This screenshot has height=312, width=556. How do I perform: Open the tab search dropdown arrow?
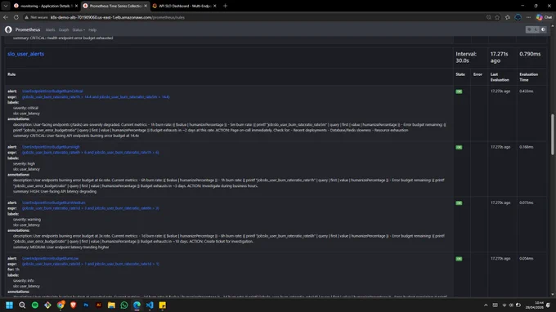pyautogui.click(x=6, y=6)
